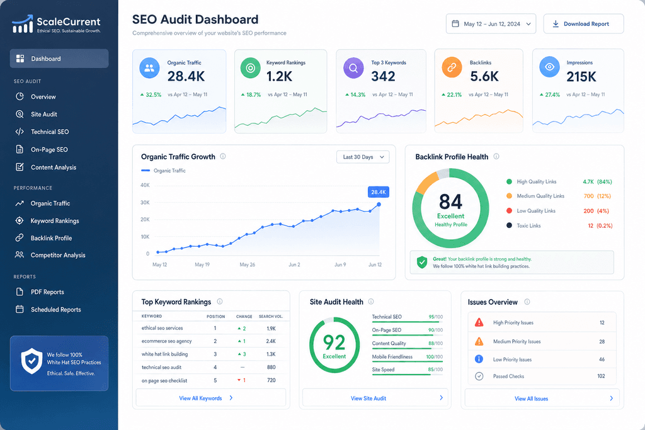This screenshot has height=430, width=645.
Task: Click the On-Page SEO document icon
Action: pos(20,149)
